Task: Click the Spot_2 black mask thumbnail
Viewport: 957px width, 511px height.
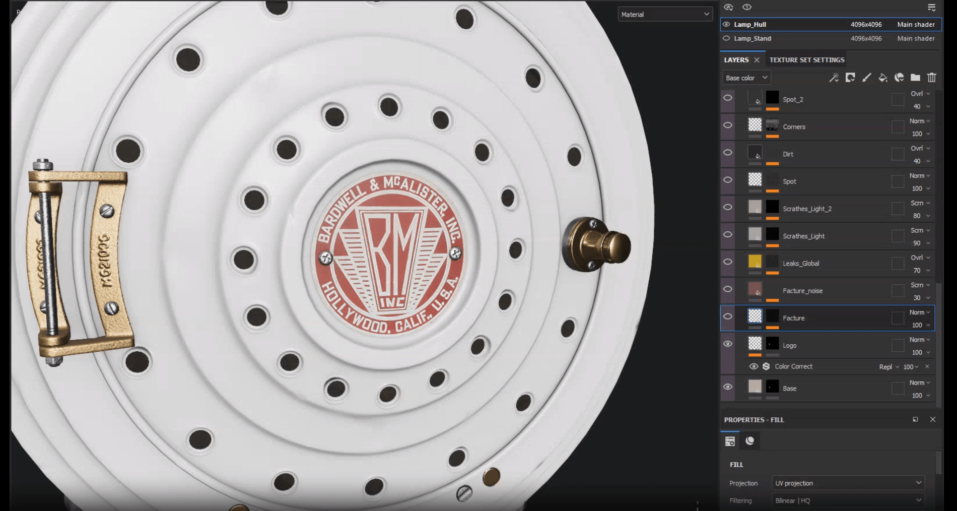Action: (x=772, y=97)
